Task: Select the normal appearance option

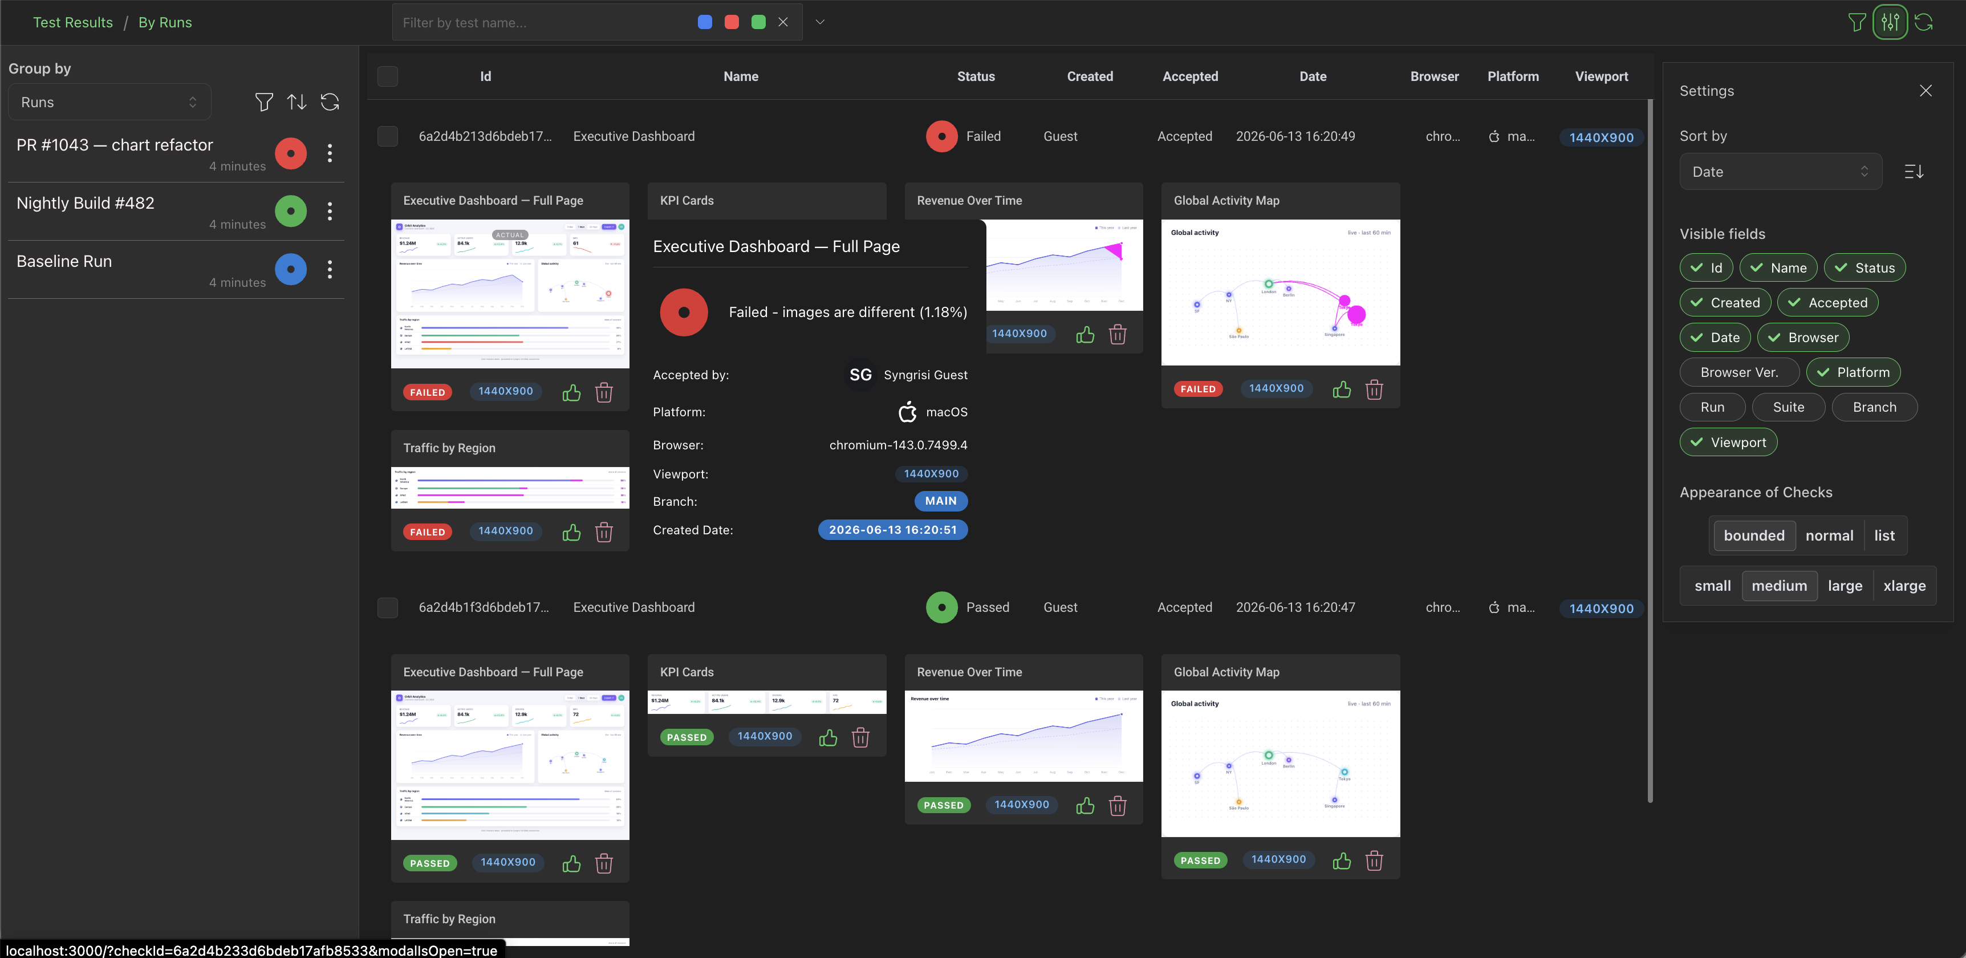Action: pos(1829,536)
